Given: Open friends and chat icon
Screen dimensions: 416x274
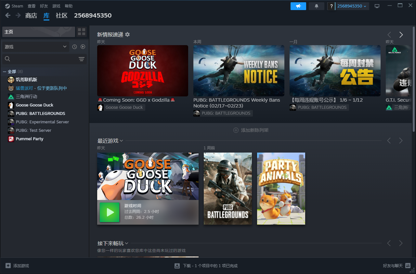Looking at the screenshot, I should pyautogui.click(x=408, y=266).
